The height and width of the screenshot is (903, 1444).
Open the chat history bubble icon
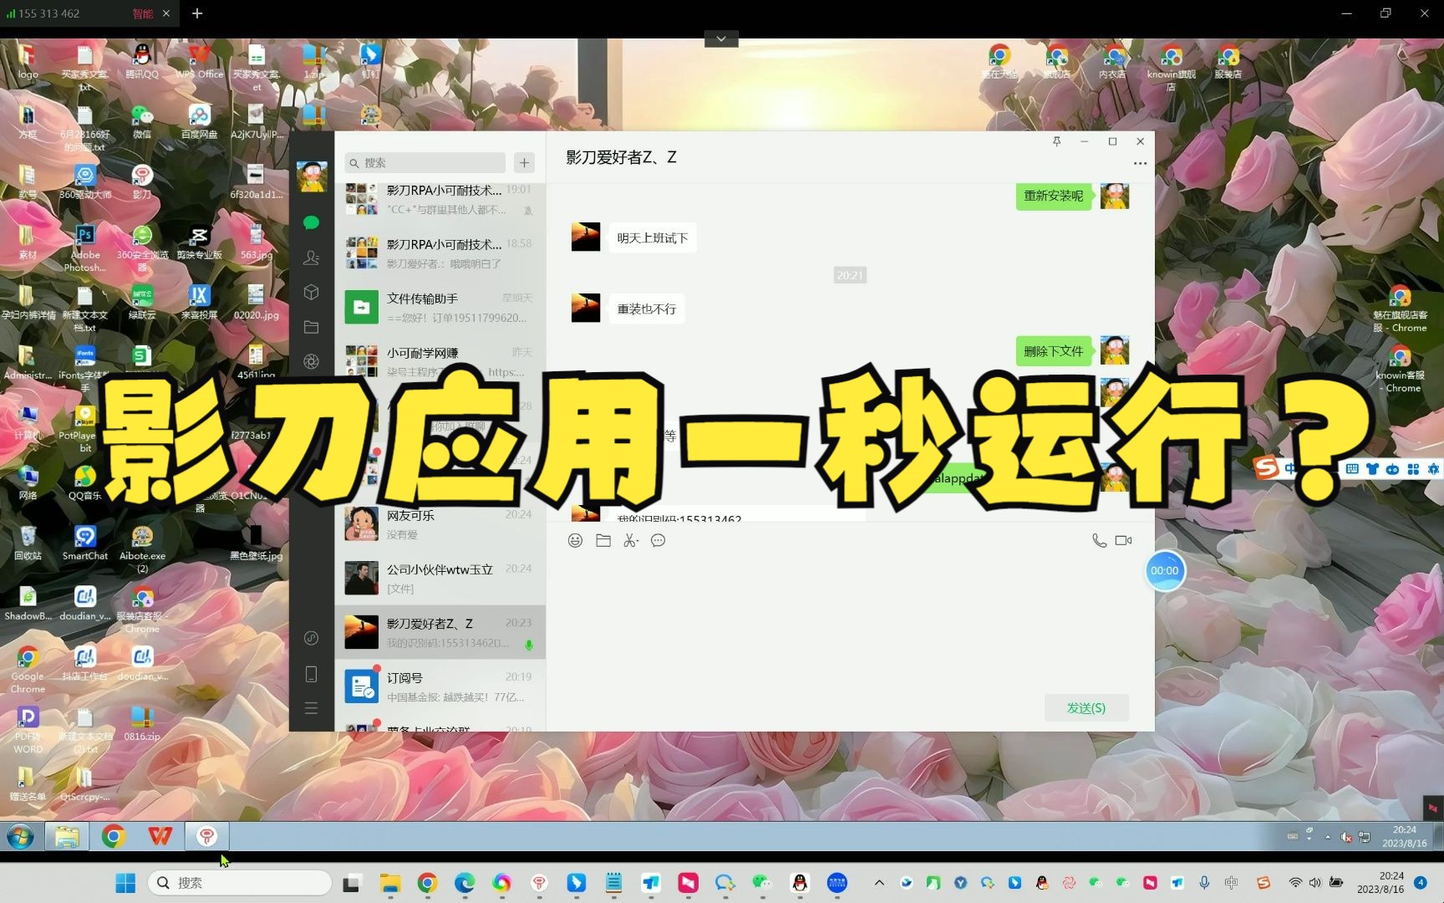click(658, 540)
